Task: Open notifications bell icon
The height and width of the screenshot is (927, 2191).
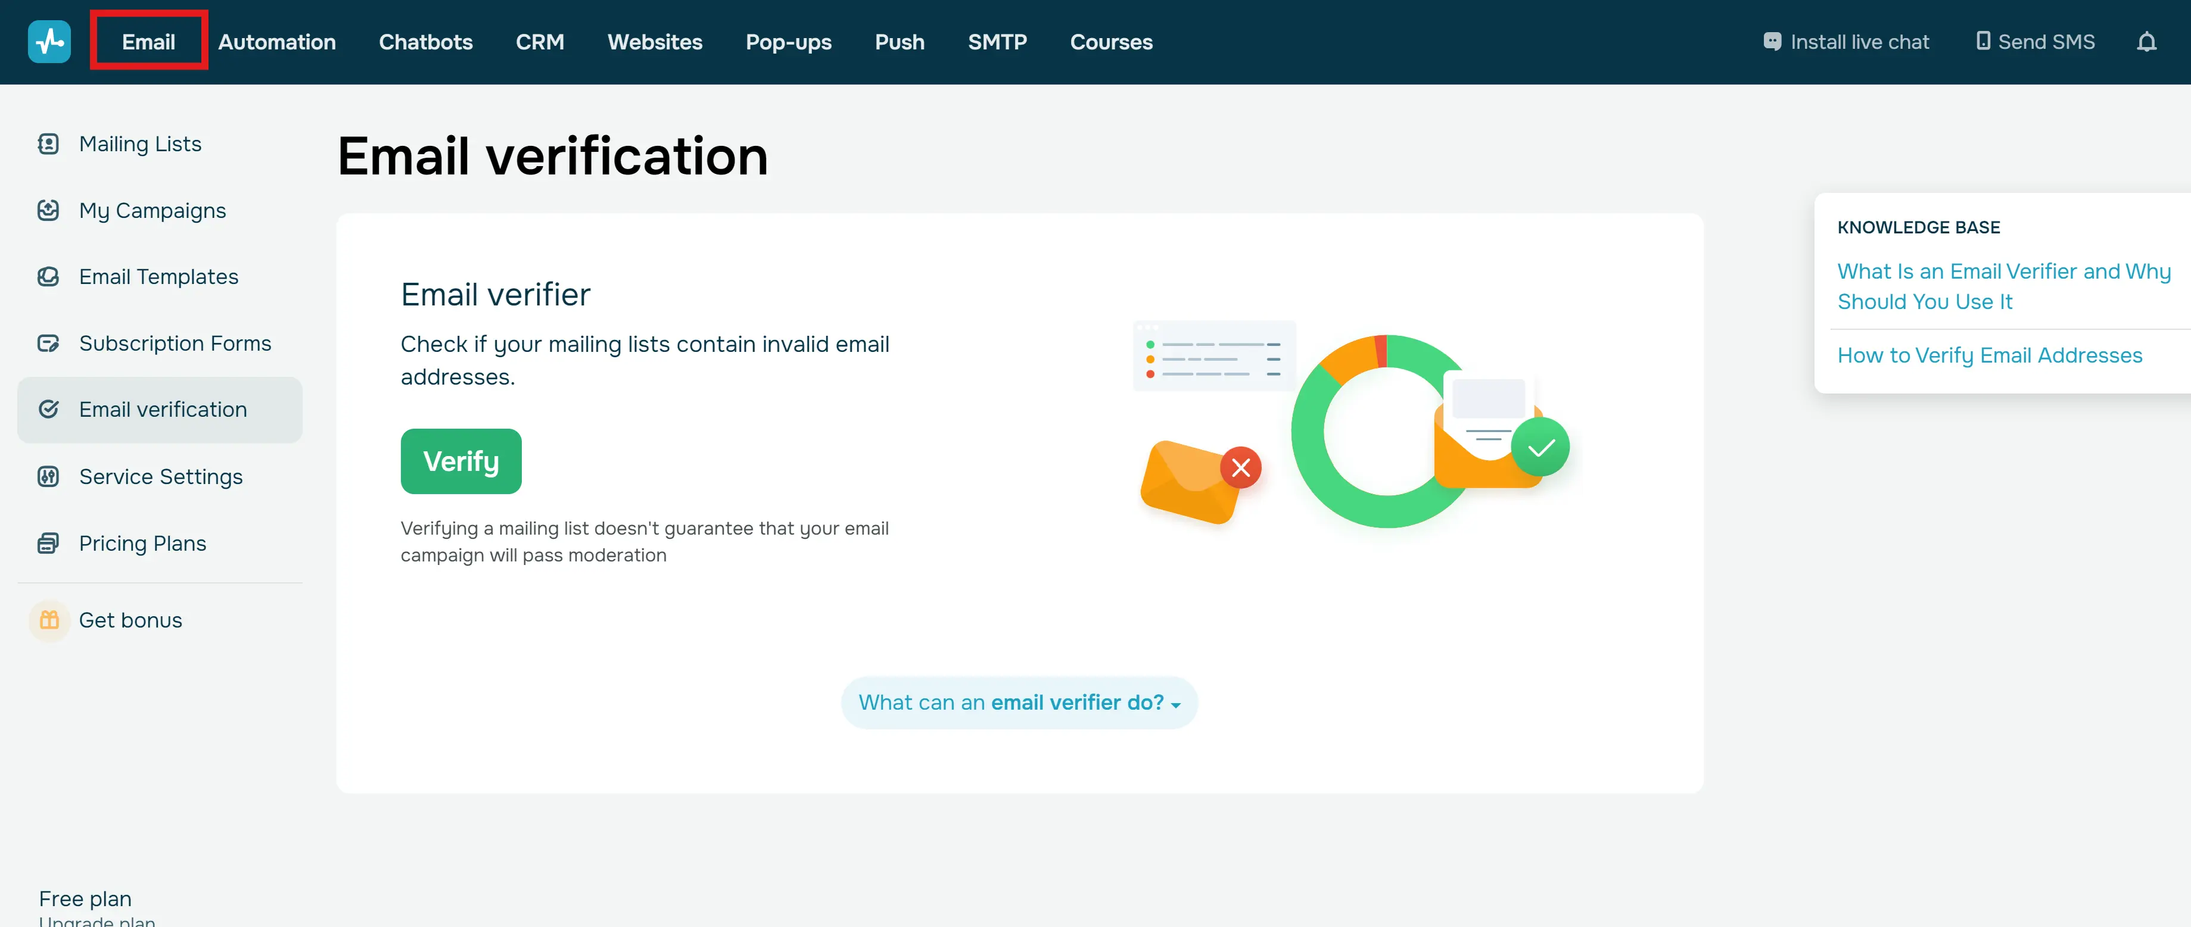Action: point(2146,42)
